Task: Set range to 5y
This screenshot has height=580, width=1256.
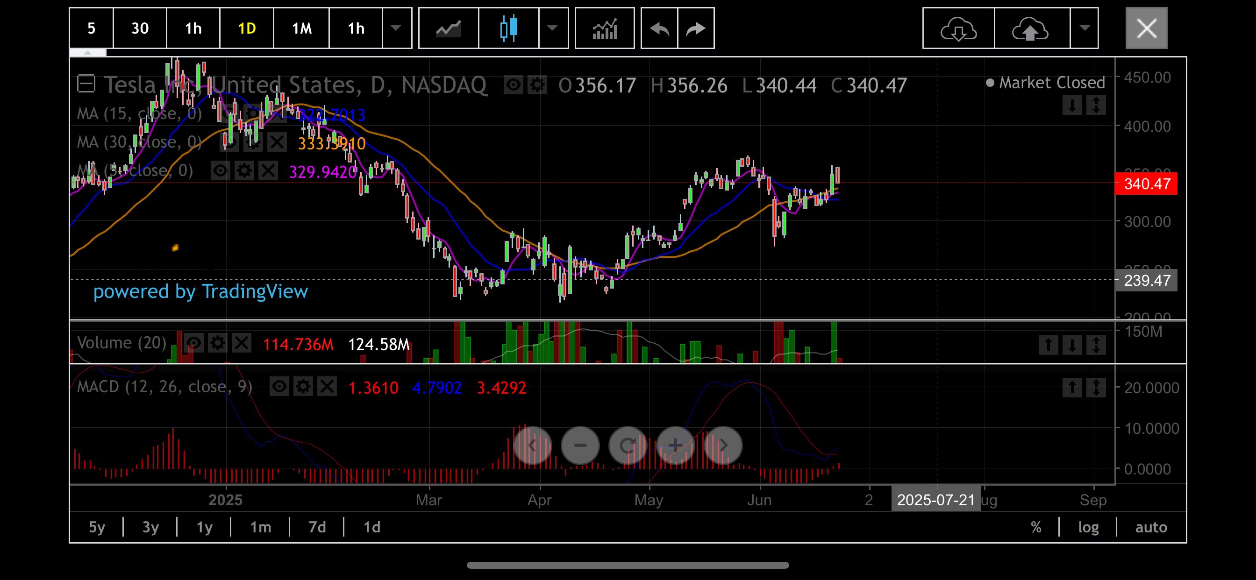Action: click(97, 527)
